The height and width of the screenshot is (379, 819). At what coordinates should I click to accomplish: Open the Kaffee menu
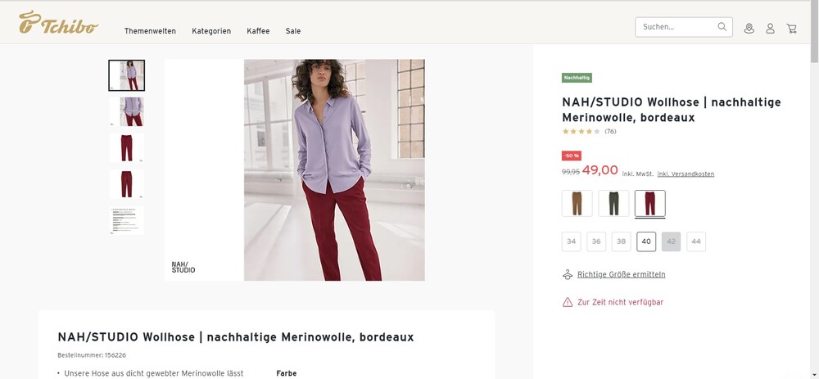point(258,31)
